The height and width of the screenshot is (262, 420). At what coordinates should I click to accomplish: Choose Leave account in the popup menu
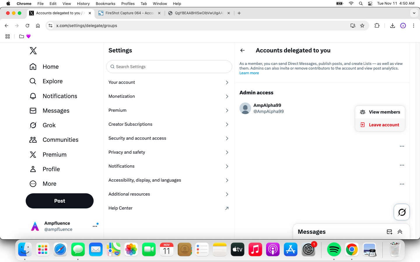380,125
